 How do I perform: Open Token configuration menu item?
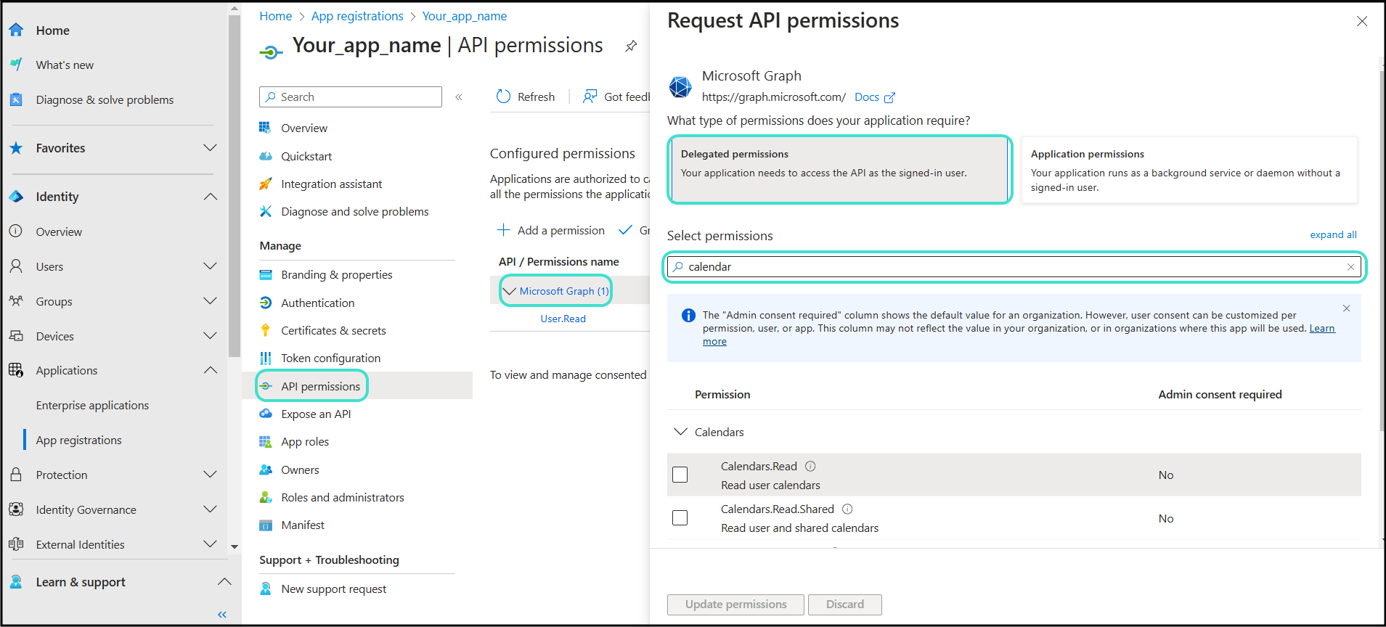[x=330, y=358]
